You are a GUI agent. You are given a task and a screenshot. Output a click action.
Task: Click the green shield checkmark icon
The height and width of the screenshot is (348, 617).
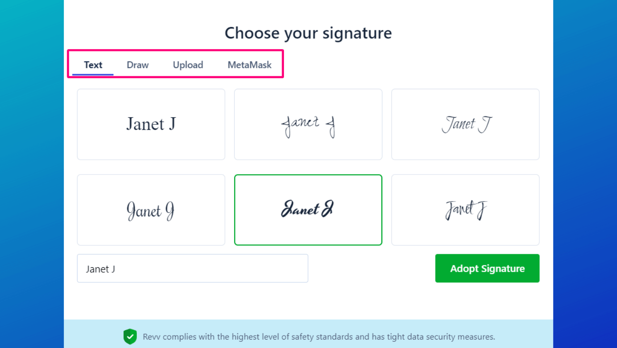tap(130, 336)
